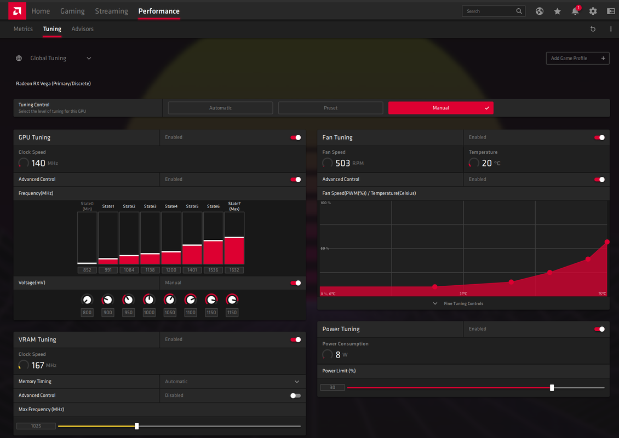619x438 pixels.
Task: Click the fan speed gauge icon
Action: click(327, 163)
